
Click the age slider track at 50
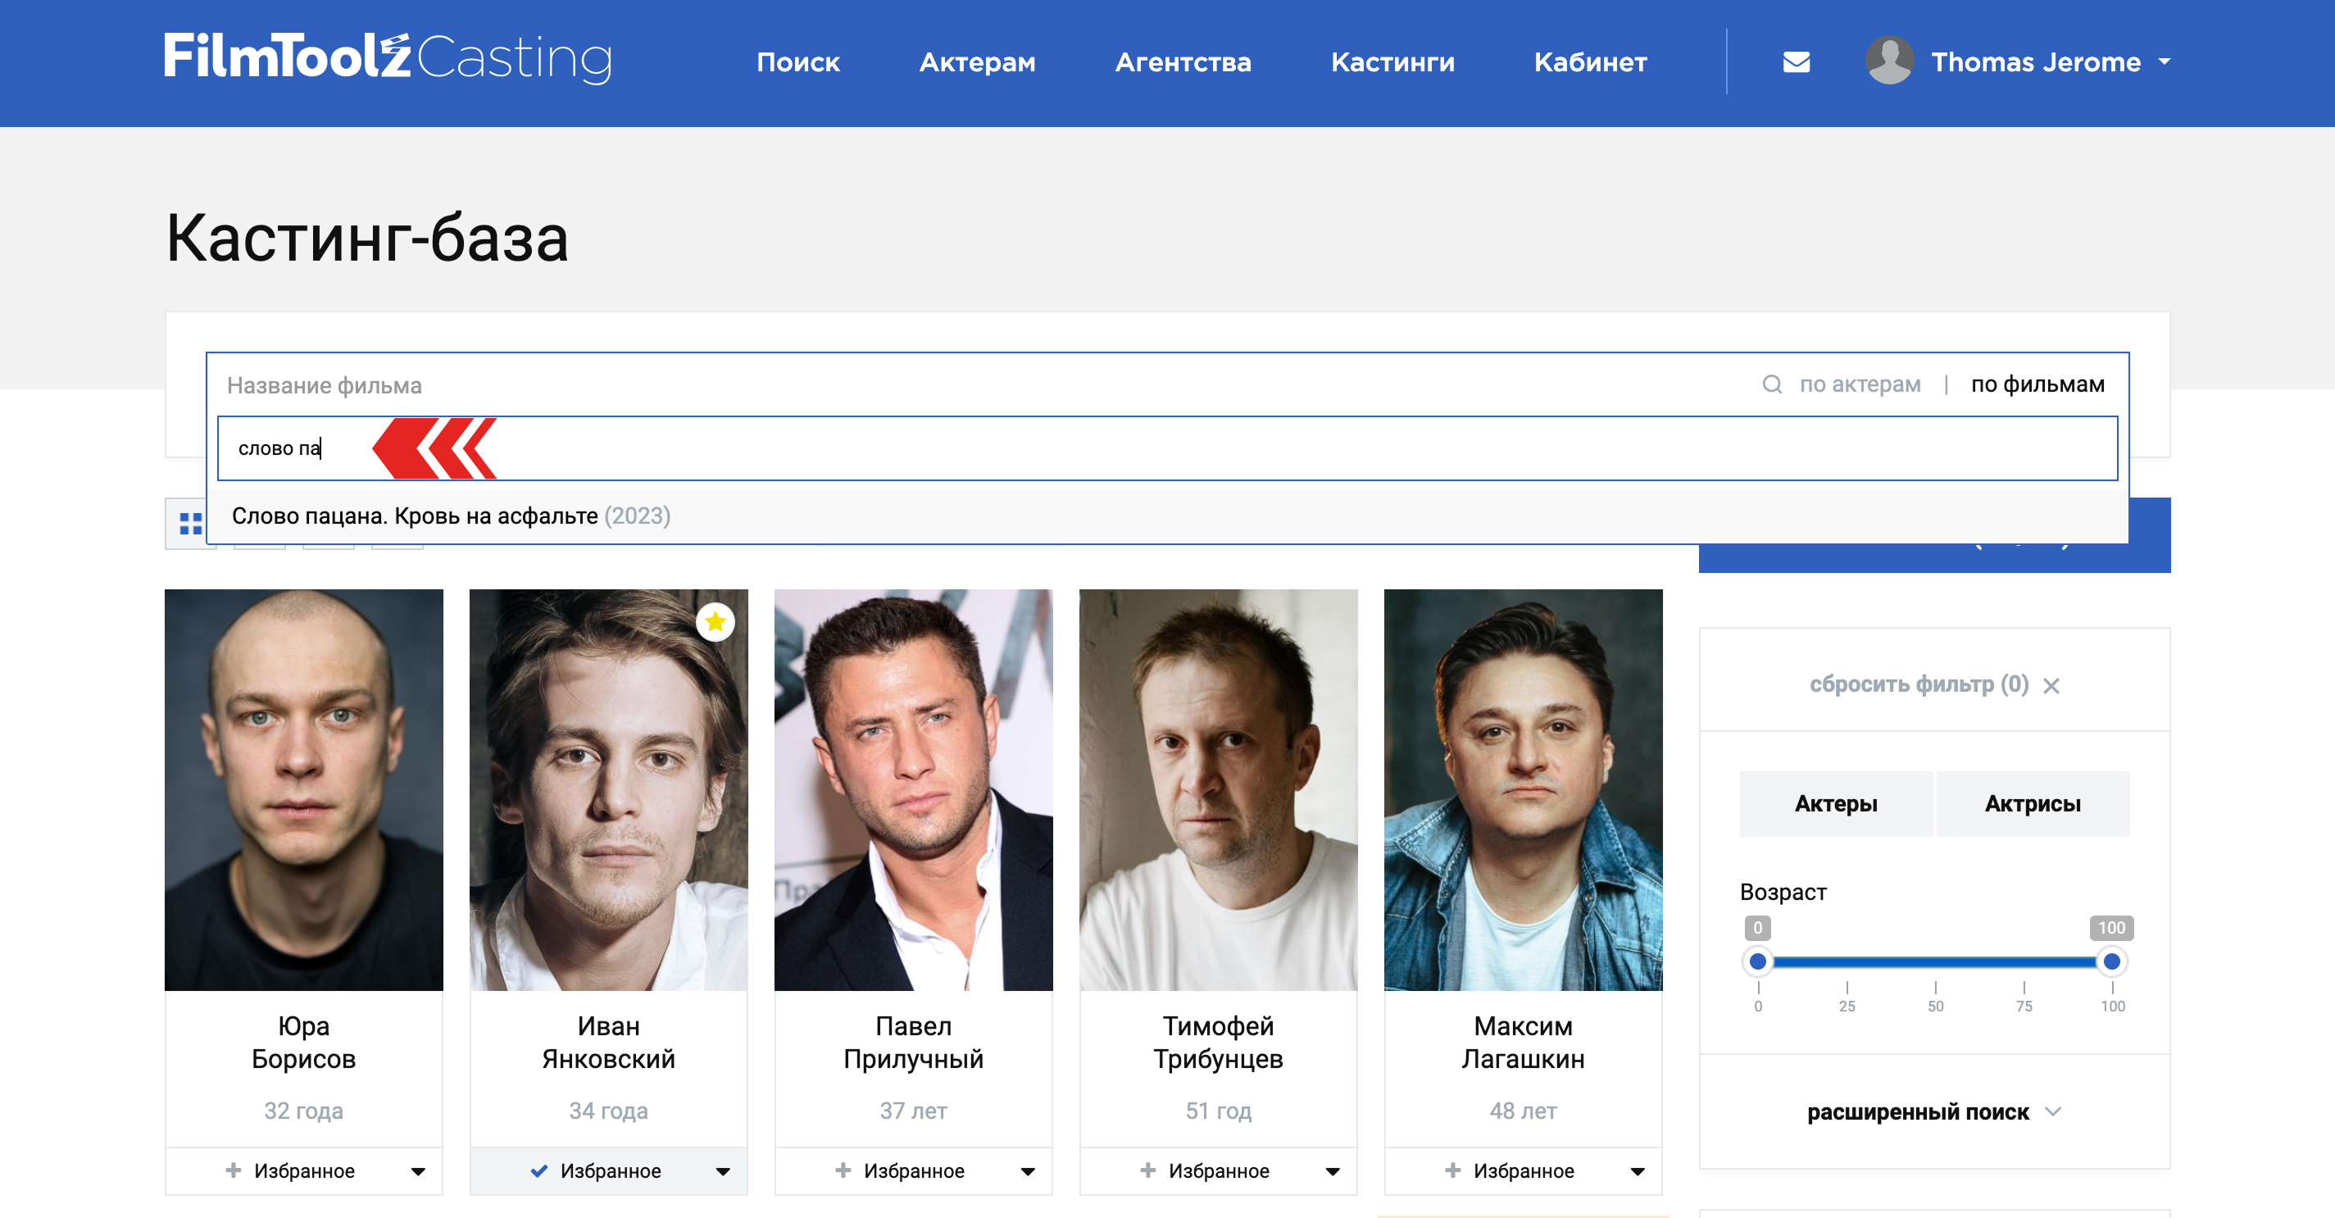(1934, 961)
